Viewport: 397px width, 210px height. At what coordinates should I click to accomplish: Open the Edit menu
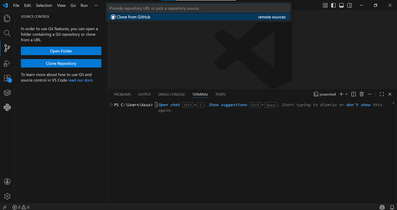coord(28,5)
